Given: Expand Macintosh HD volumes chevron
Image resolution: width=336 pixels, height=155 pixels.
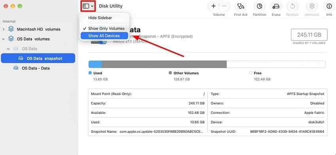Looking at the screenshot, I should point(4,29).
